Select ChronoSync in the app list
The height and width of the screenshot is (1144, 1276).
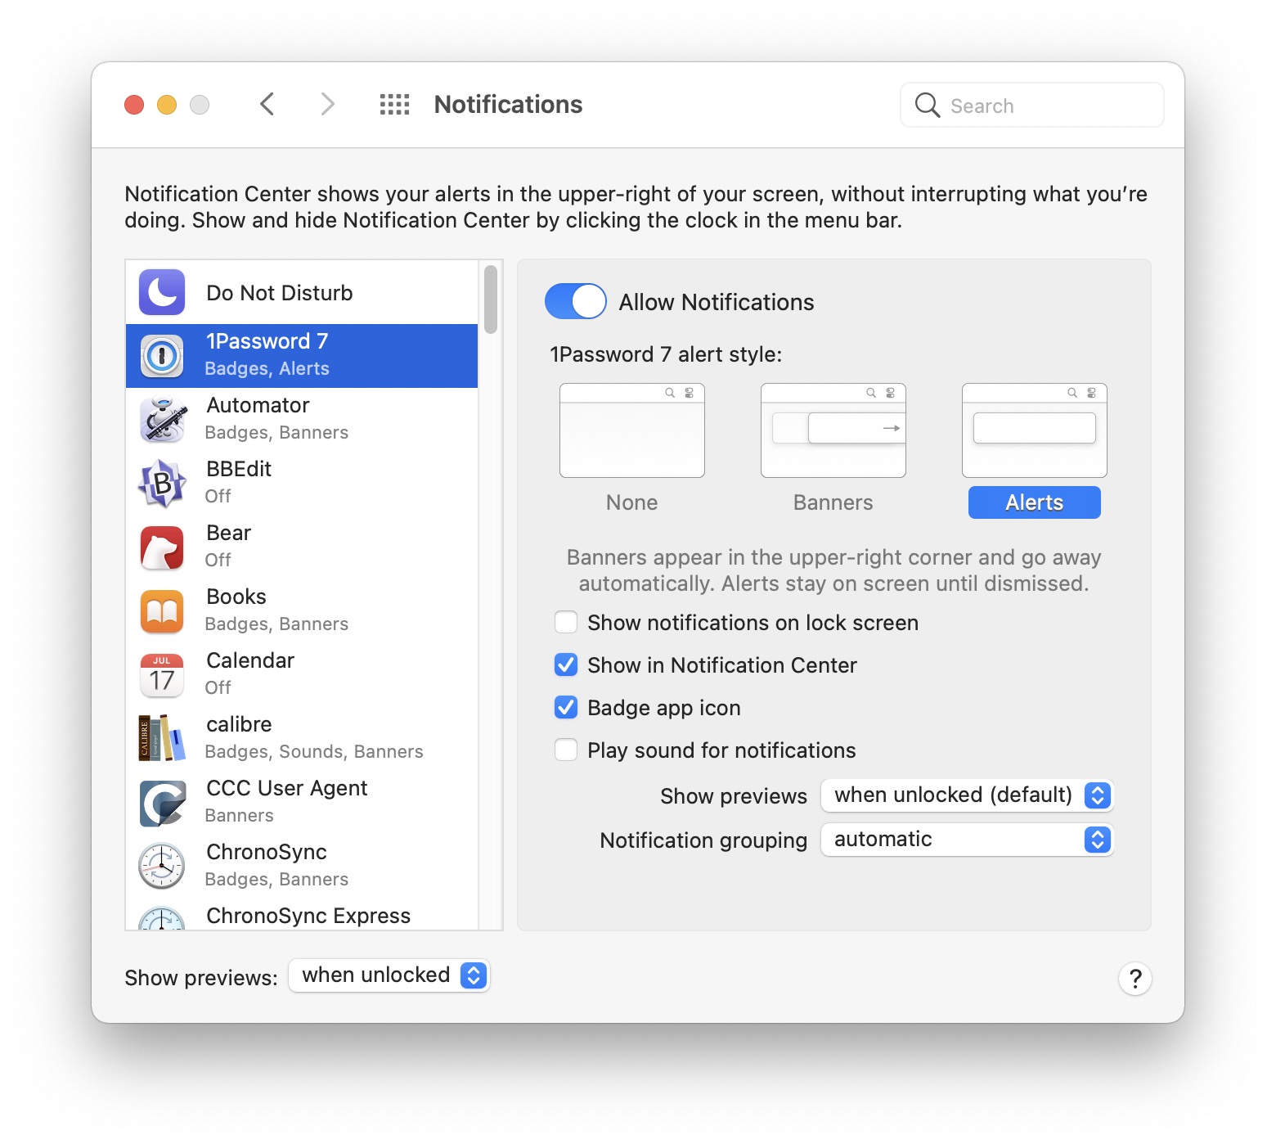[x=302, y=867]
